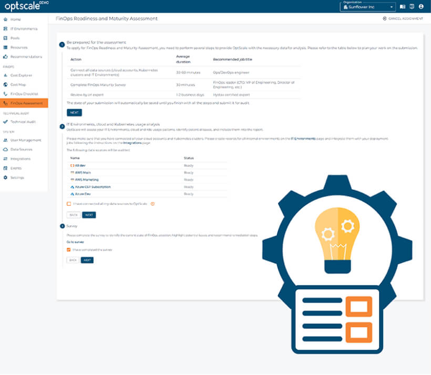Click BACK in the IT Environments step

[74, 215]
